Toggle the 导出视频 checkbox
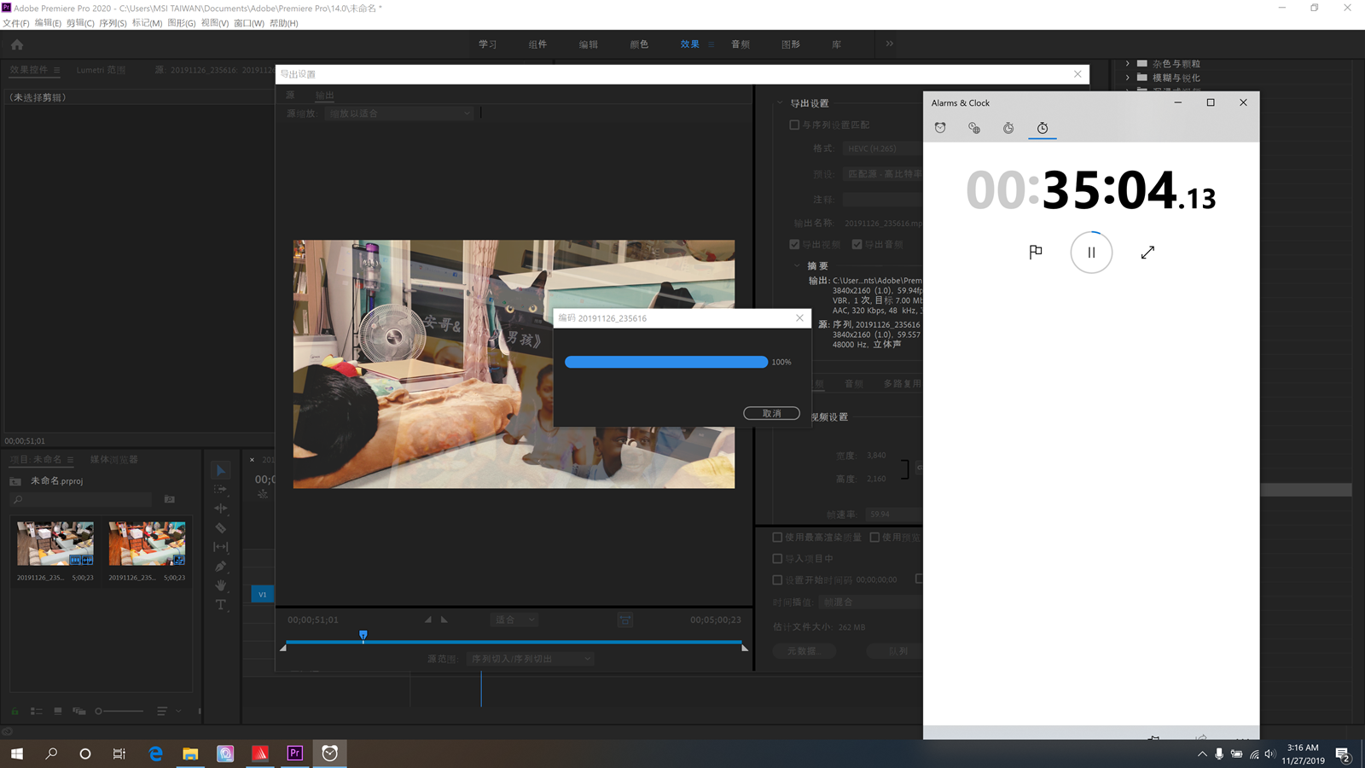This screenshot has height=768, width=1365. click(x=794, y=244)
